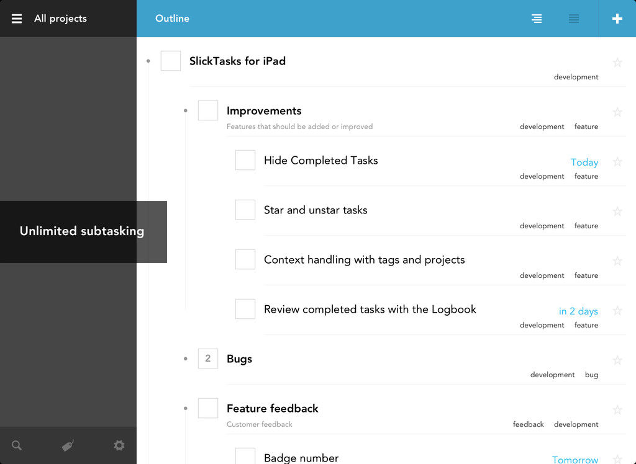The height and width of the screenshot is (464, 636).
Task: Mark Star and unstar tasks complete
Action: coord(245,210)
